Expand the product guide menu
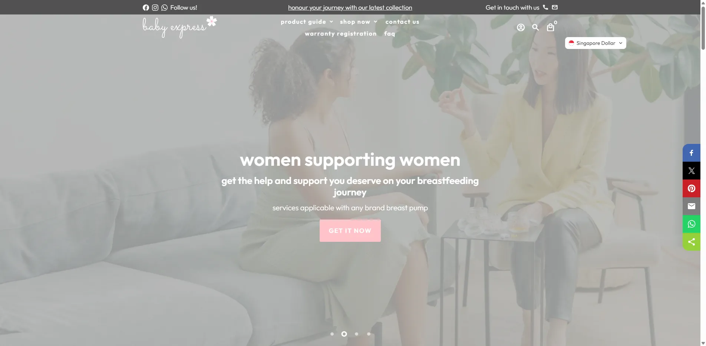The image size is (706, 346). [307, 22]
